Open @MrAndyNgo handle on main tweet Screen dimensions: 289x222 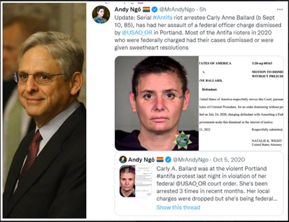point(177,10)
